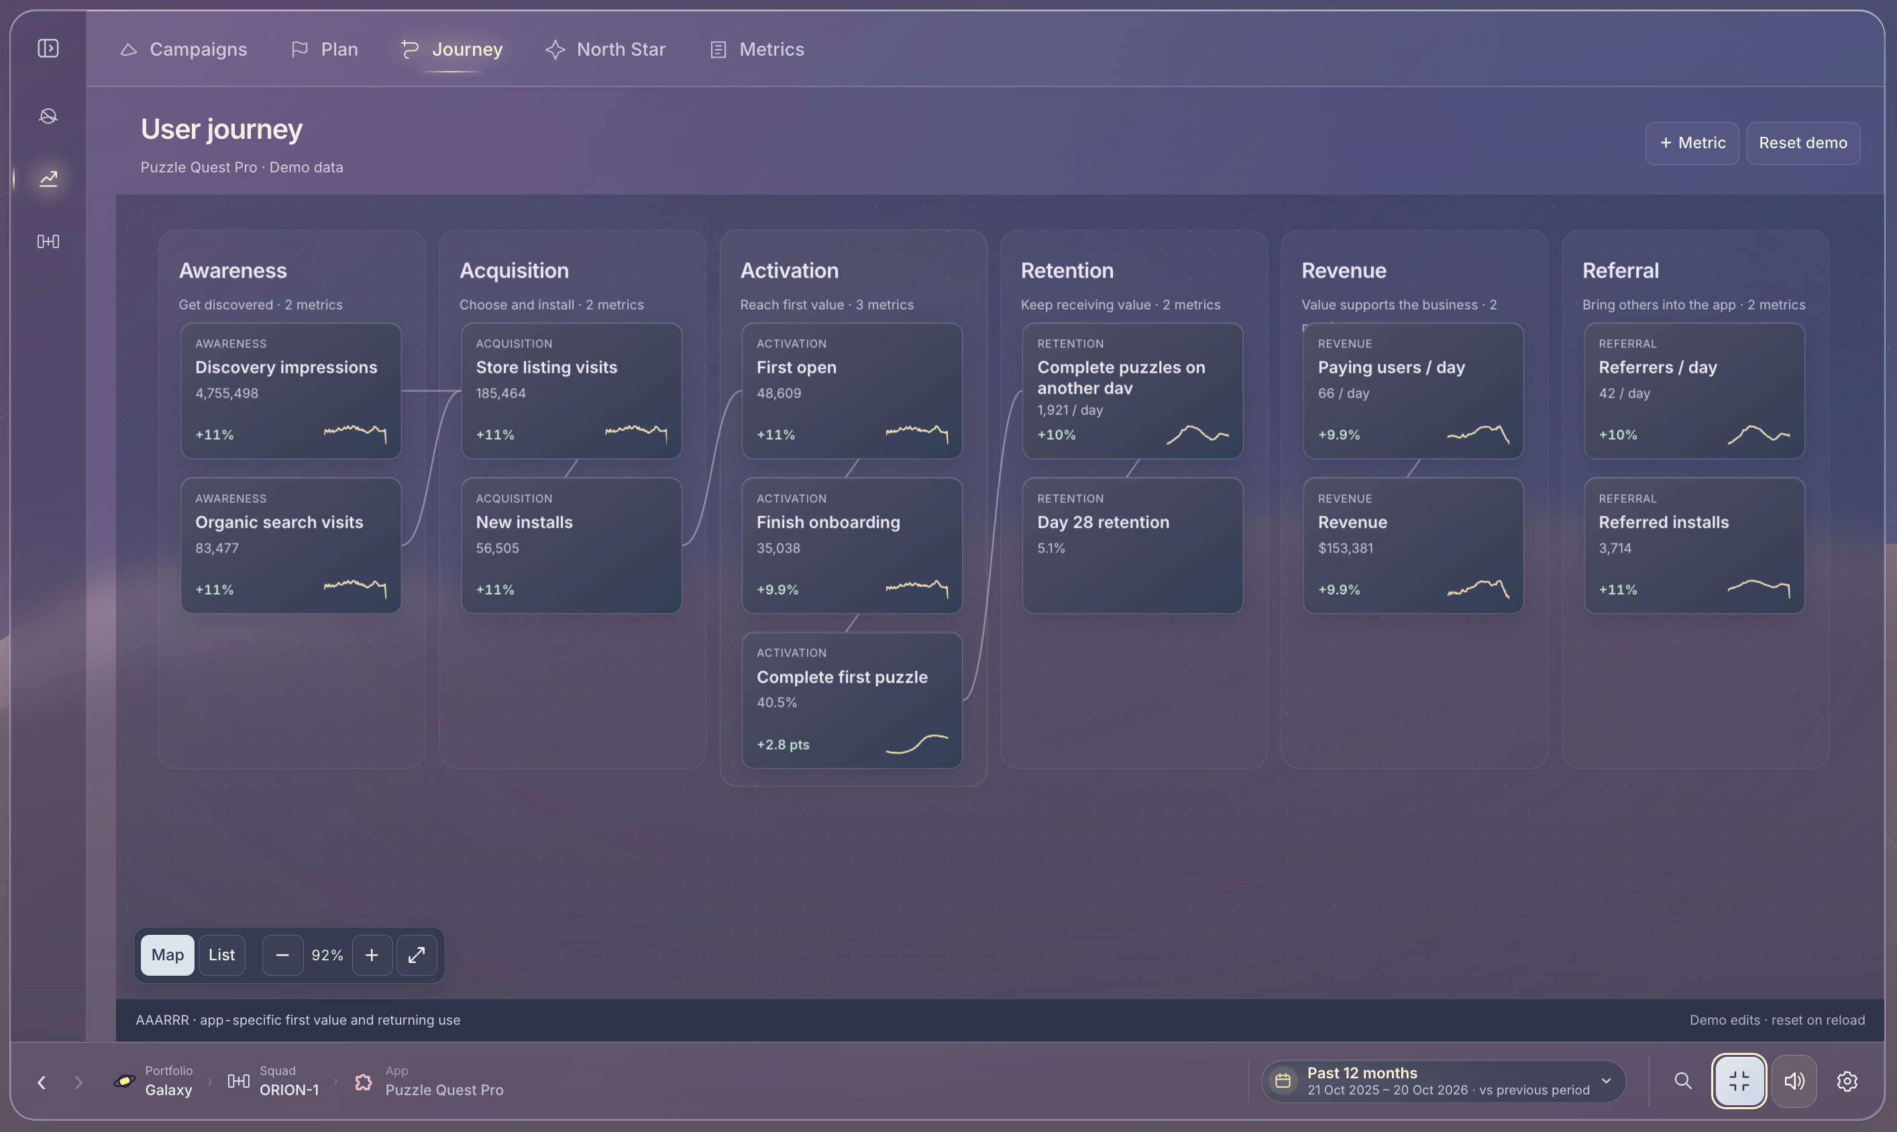Click the Reset demo button

click(x=1802, y=144)
